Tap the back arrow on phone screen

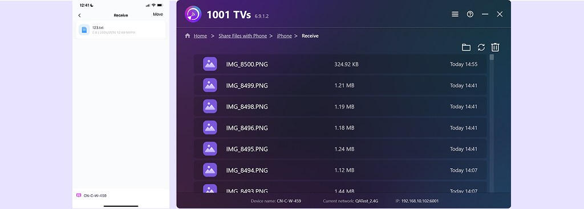coord(80,15)
